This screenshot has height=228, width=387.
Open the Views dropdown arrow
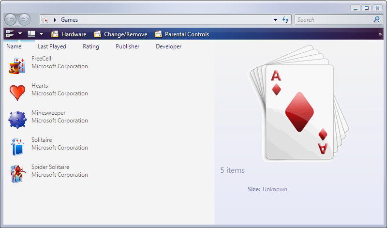tap(42, 34)
